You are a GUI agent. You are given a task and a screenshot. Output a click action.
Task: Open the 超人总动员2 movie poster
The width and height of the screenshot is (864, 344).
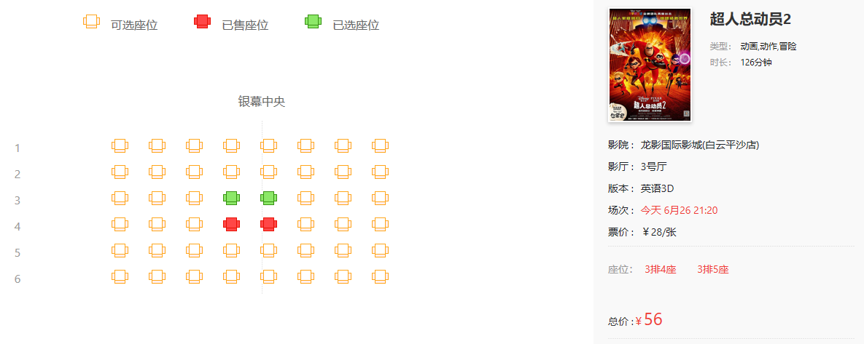point(650,65)
